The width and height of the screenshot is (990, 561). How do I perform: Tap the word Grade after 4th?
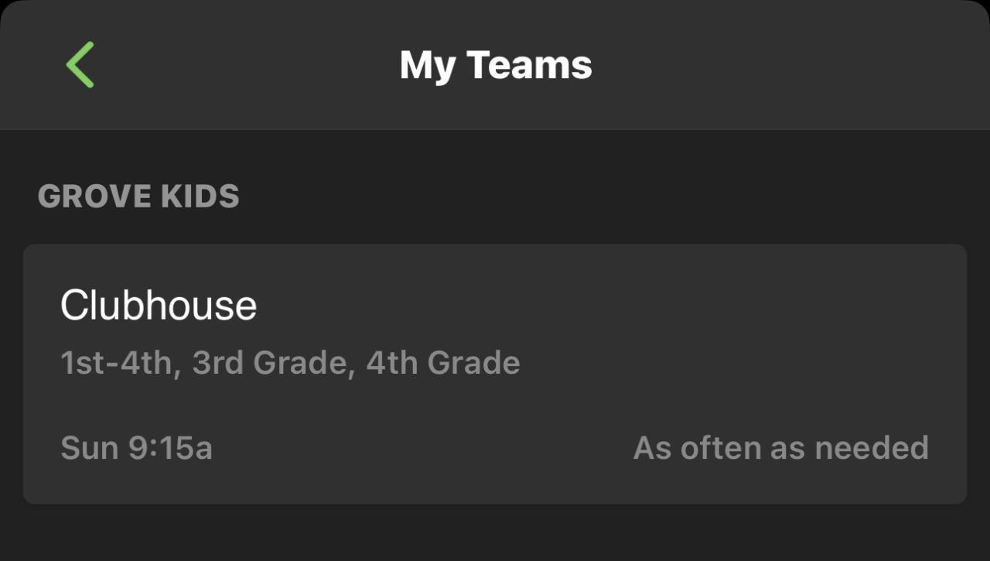coord(473,362)
